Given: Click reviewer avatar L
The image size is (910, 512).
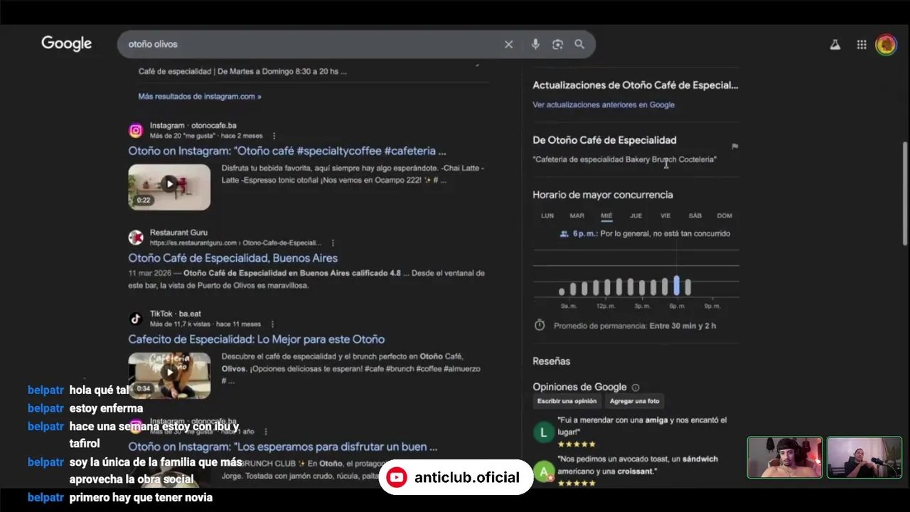Looking at the screenshot, I should (544, 432).
